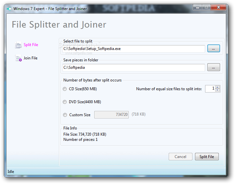235x184 pixels.
Task: Select the DVD Size(4400 MB) radio button
Action: 65,102
